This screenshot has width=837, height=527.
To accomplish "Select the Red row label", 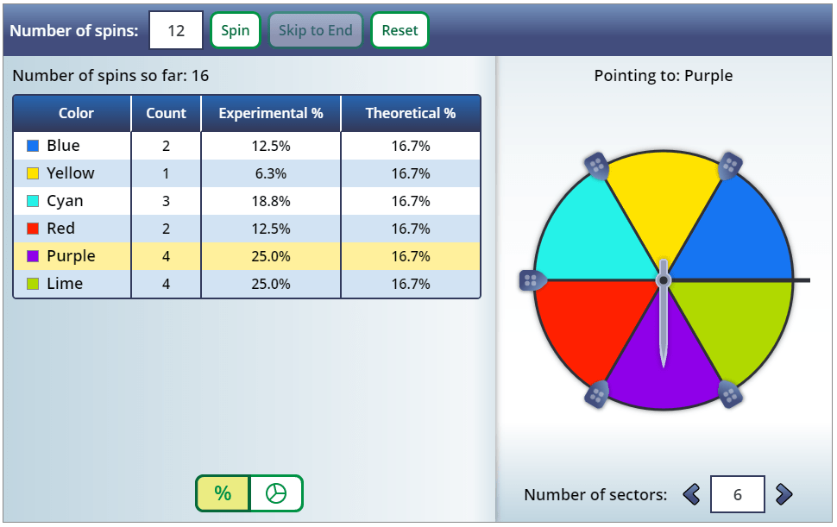I will pyautogui.click(x=60, y=229).
